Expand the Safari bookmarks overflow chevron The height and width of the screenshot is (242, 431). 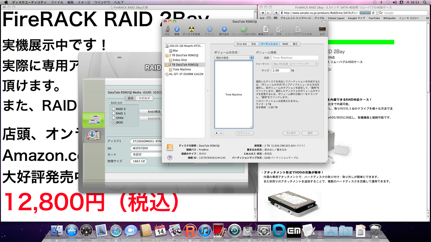427,18
